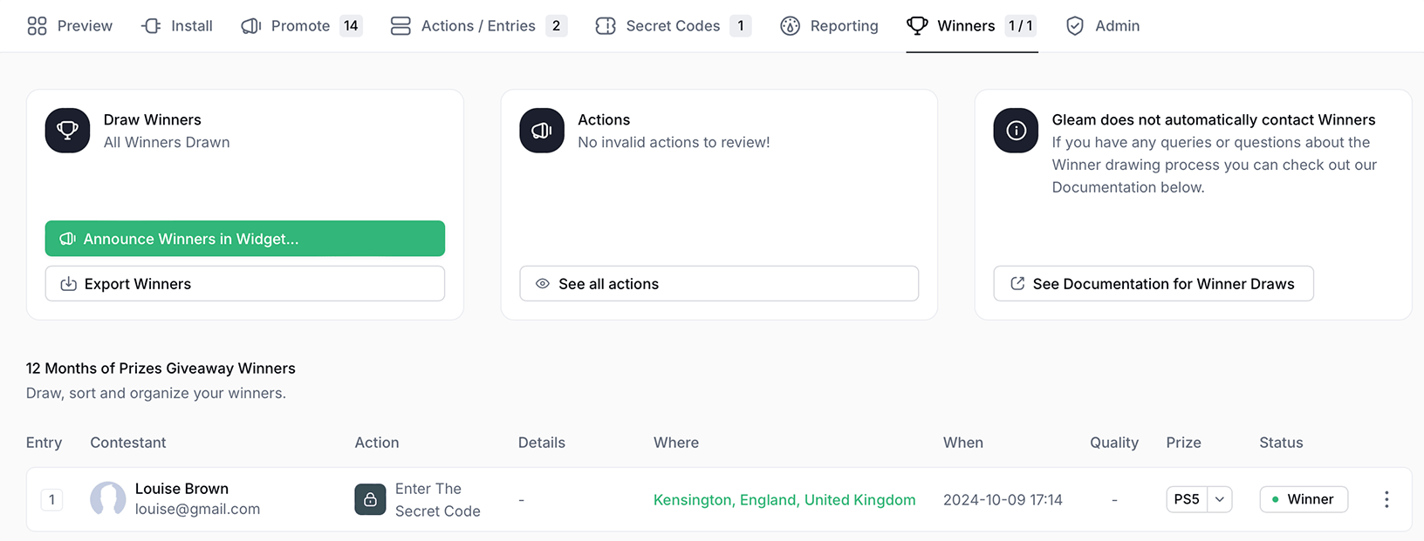Open the Secret Codes tab
Viewport: 1424px width, 541px height.
pos(673,26)
